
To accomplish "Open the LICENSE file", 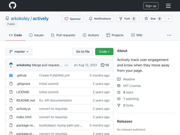I will click(23, 92).
